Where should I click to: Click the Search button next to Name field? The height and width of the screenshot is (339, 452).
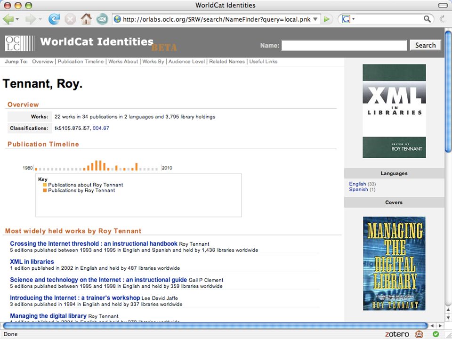coord(425,45)
